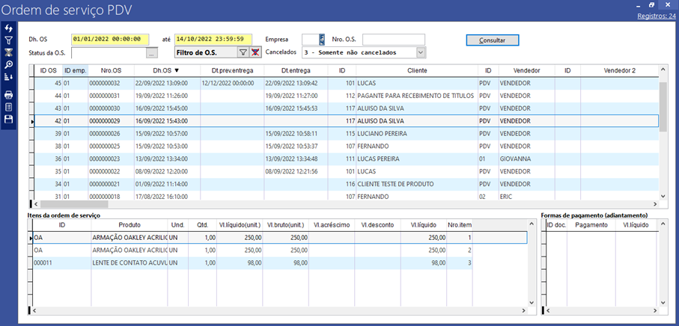
Task: Click the sort order icon in sidebar
Action: [x=8, y=78]
